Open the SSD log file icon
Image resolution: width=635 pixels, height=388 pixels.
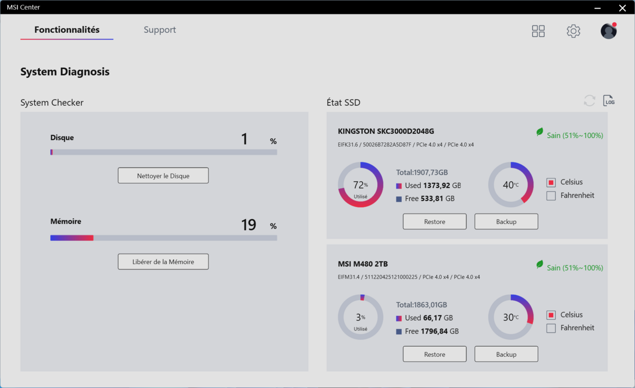[609, 101]
